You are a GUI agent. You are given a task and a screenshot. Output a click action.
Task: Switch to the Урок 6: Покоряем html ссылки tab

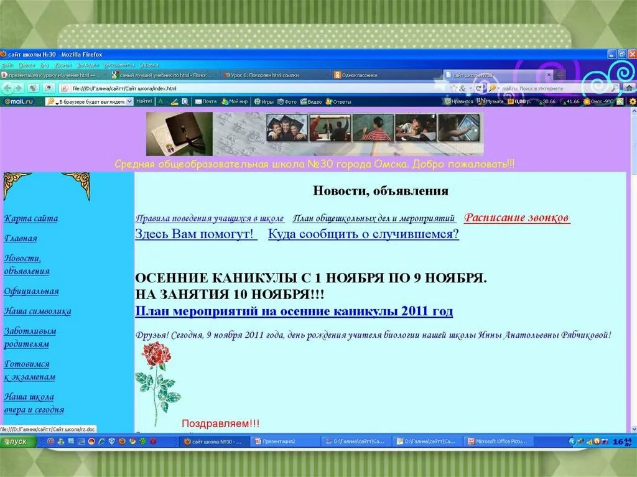point(276,75)
